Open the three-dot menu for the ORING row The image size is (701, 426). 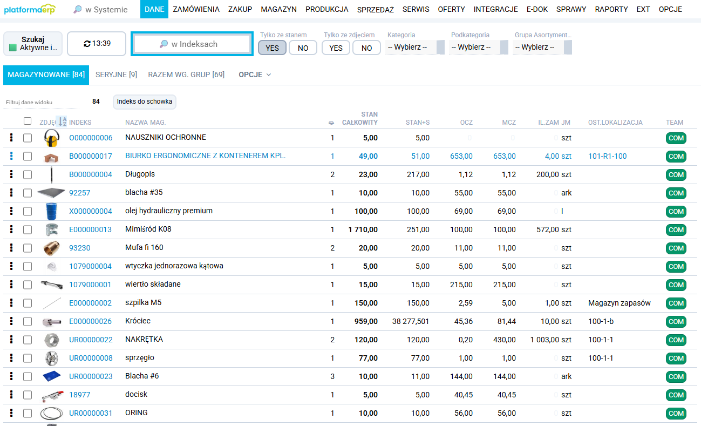coord(11,413)
